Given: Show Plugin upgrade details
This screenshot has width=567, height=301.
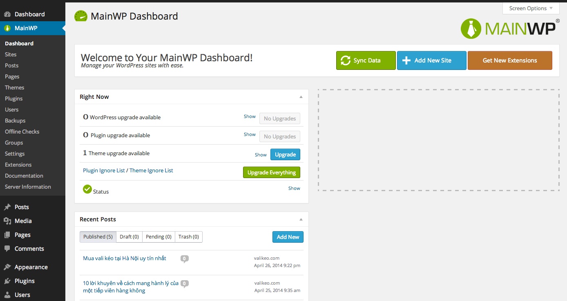Looking at the screenshot, I should coord(250,134).
